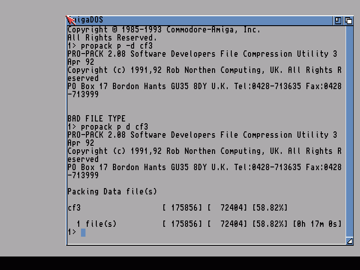The width and height of the screenshot is (360, 270).
Task: Click the right border bar of AmigaDOS window
Action: pos(350,131)
